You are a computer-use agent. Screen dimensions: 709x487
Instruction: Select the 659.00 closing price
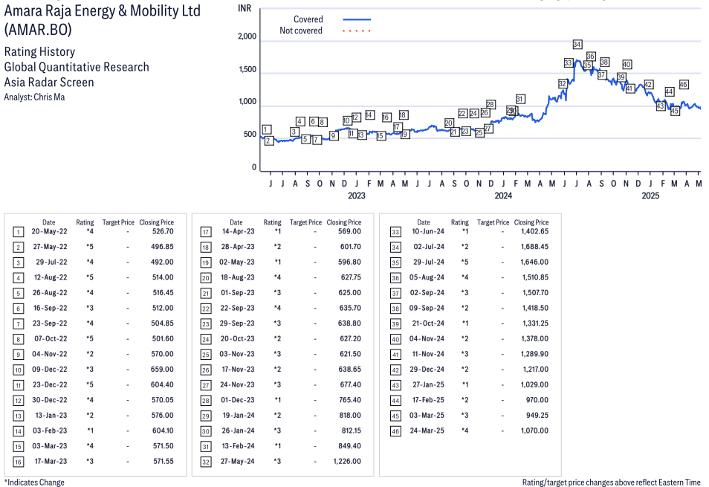(x=162, y=370)
